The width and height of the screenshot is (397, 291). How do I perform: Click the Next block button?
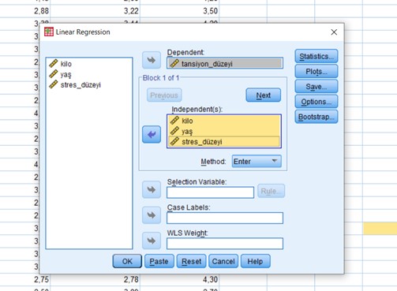coord(263,95)
